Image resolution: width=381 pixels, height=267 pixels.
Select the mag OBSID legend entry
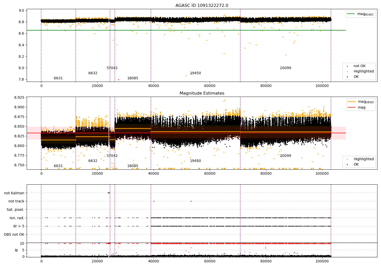tap(361, 102)
